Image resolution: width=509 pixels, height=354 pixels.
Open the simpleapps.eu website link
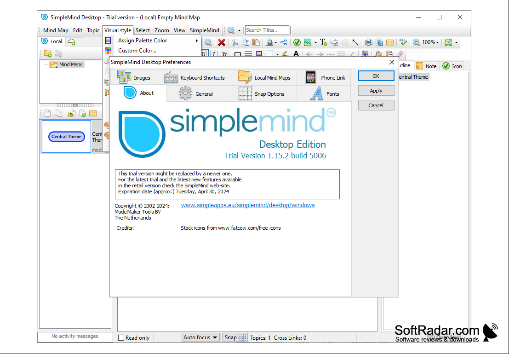(x=248, y=205)
